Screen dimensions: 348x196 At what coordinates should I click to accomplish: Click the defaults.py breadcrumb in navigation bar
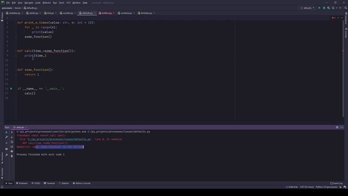point(30,8)
